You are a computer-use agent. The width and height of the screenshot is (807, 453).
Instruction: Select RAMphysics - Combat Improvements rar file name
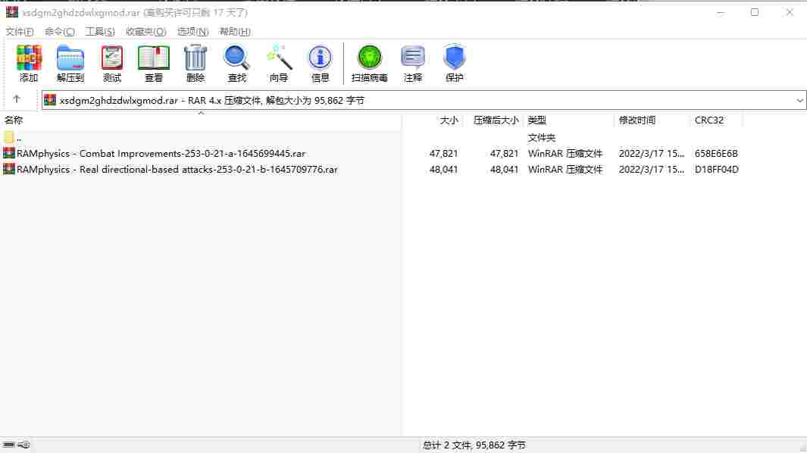pyautogui.click(x=161, y=154)
